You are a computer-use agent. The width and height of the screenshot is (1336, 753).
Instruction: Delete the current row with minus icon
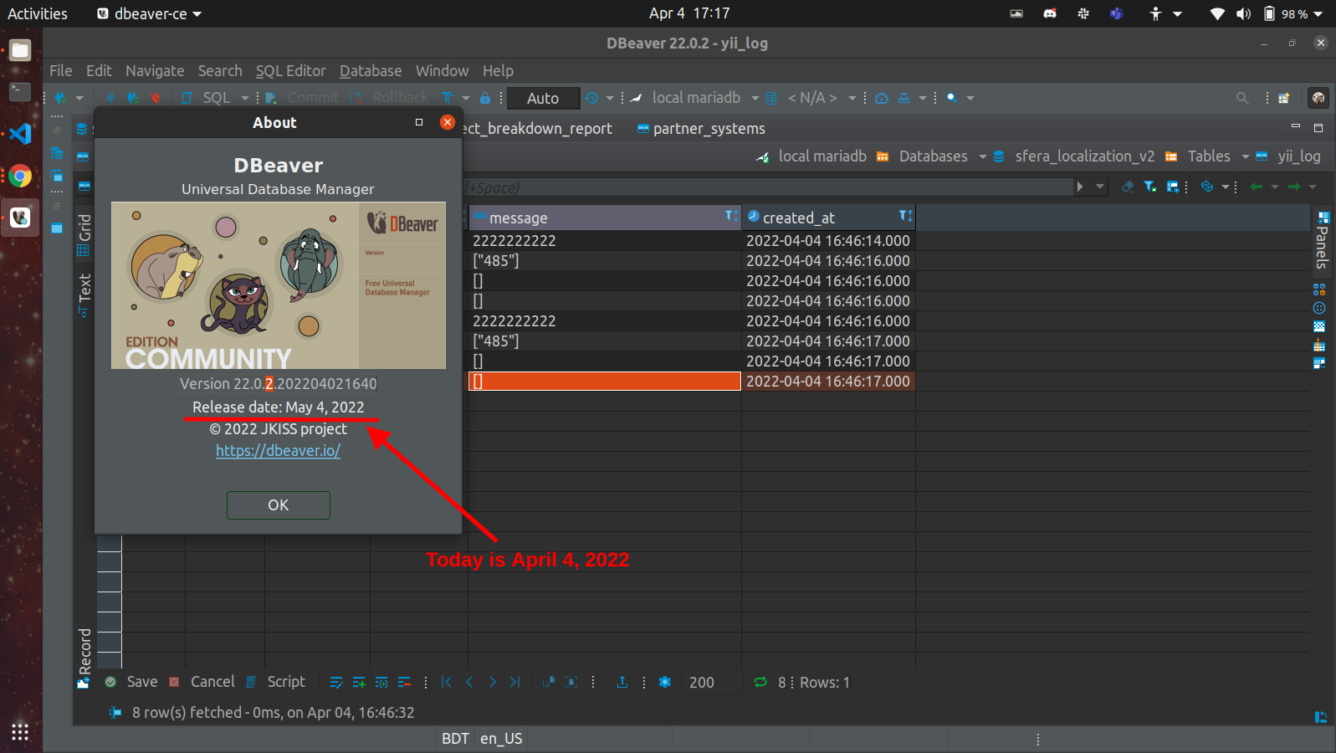pos(404,683)
